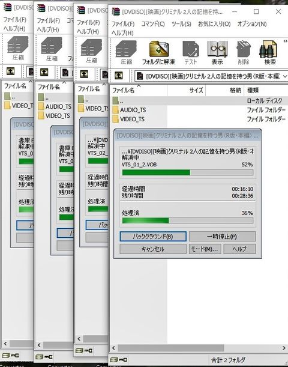Sort by the 格納 column header
This screenshot has height=367, width=288.
[224, 90]
